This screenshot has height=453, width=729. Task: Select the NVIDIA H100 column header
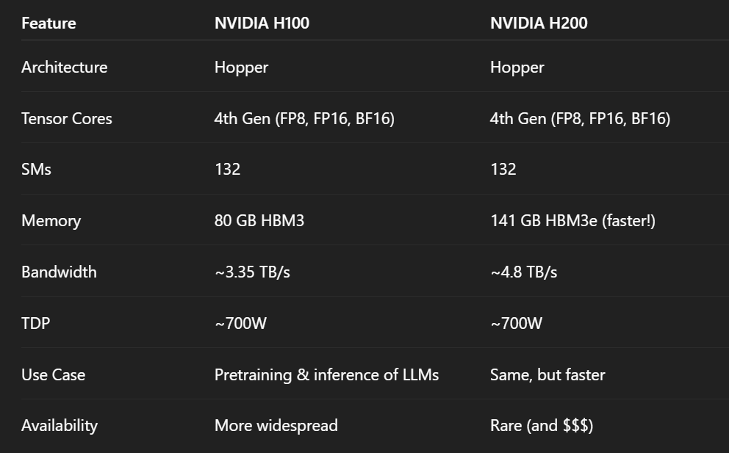pyautogui.click(x=262, y=23)
